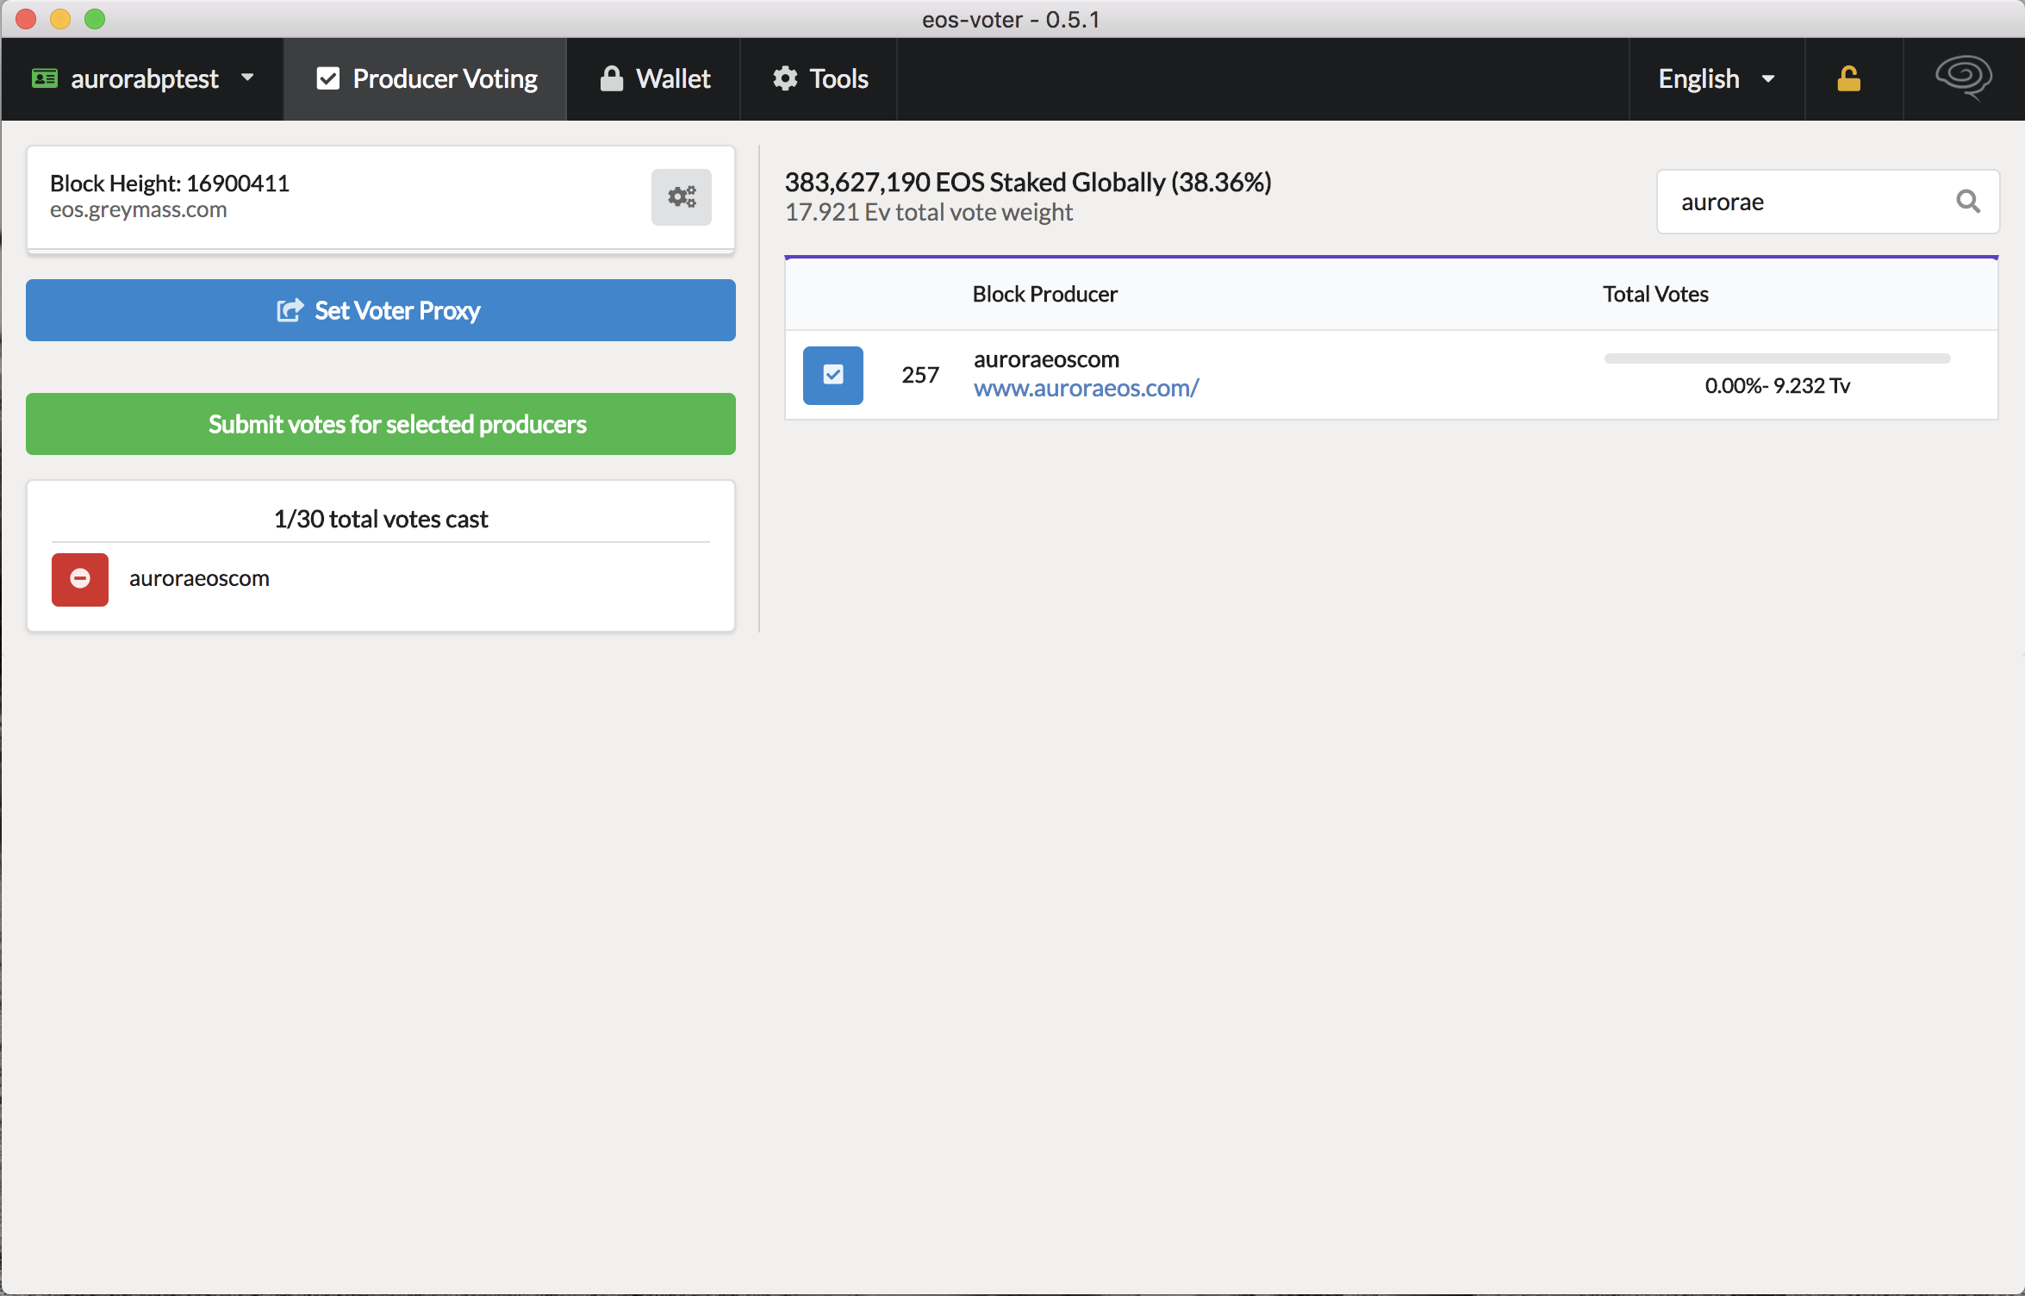Click the auroraeoscom vote progress bar

[1778, 358]
